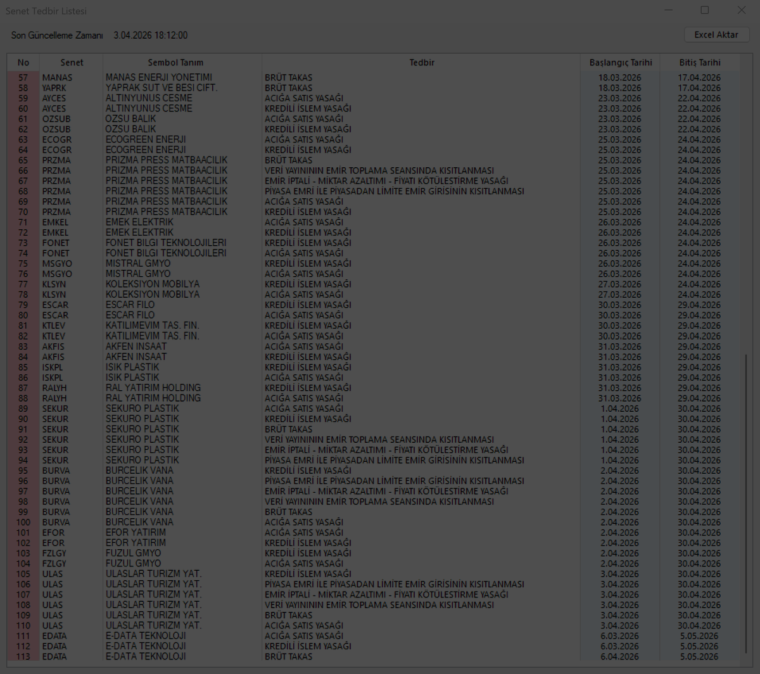The width and height of the screenshot is (760, 674).
Task: Select tedbir text in row 68
Action: click(x=395, y=191)
